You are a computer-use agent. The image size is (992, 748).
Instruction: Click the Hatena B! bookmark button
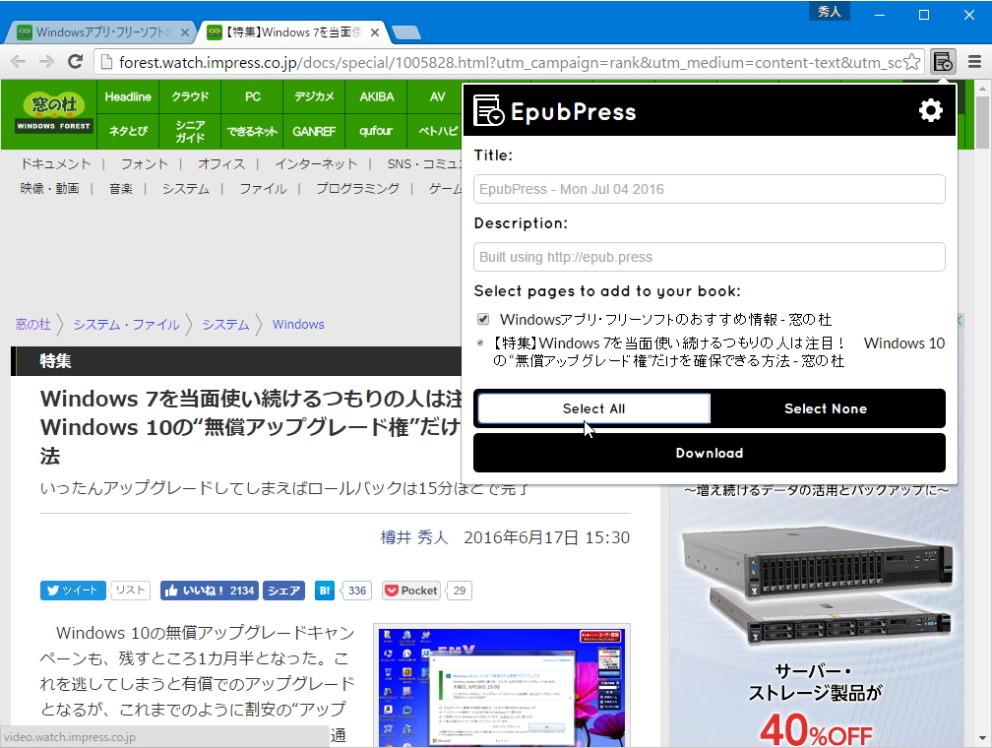[325, 591]
